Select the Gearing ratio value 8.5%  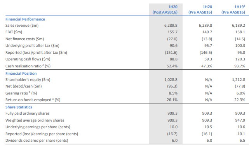point(173,93)
